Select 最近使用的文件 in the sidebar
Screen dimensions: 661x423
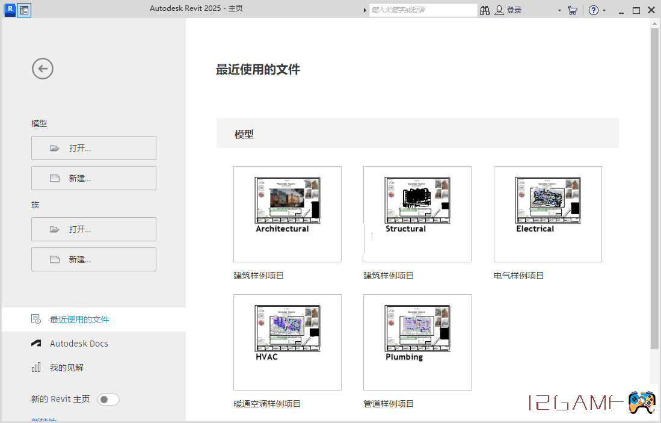click(x=79, y=320)
